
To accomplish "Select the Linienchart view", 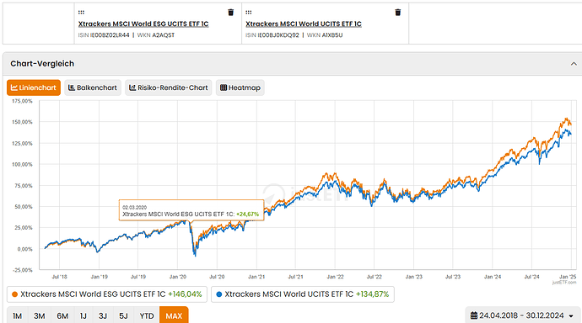I will point(34,87).
